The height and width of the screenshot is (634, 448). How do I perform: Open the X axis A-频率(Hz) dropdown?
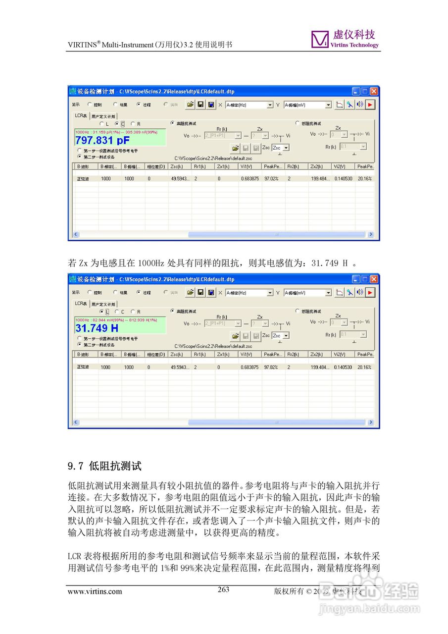tap(270, 105)
